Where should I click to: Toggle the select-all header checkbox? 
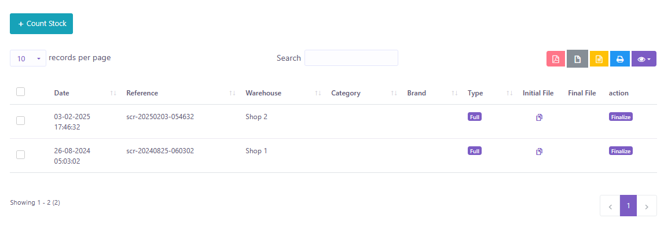point(20,91)
